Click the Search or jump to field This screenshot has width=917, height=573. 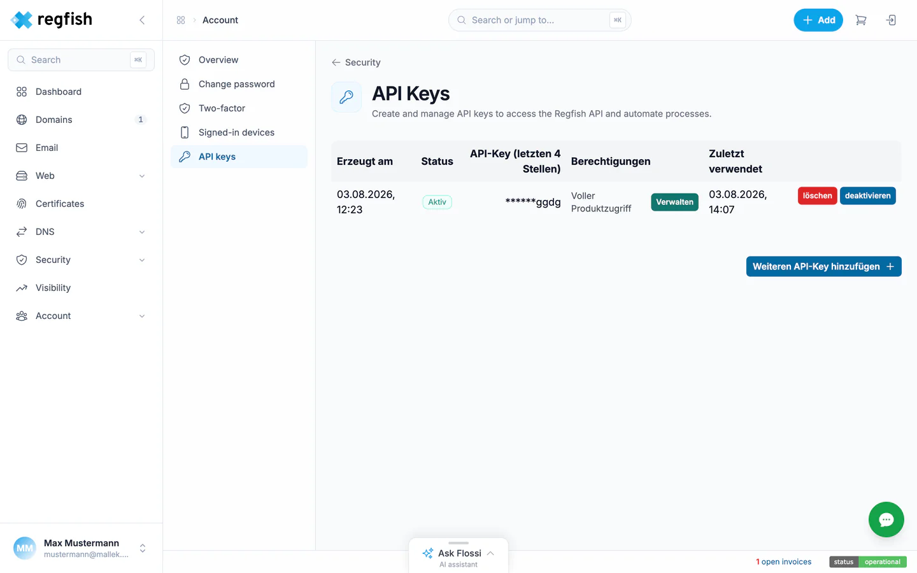[539, 20]
